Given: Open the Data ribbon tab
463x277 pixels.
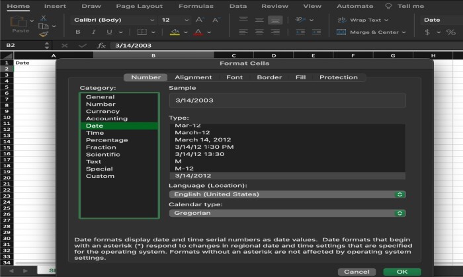Looking at the screenshot, I should 238,6.
